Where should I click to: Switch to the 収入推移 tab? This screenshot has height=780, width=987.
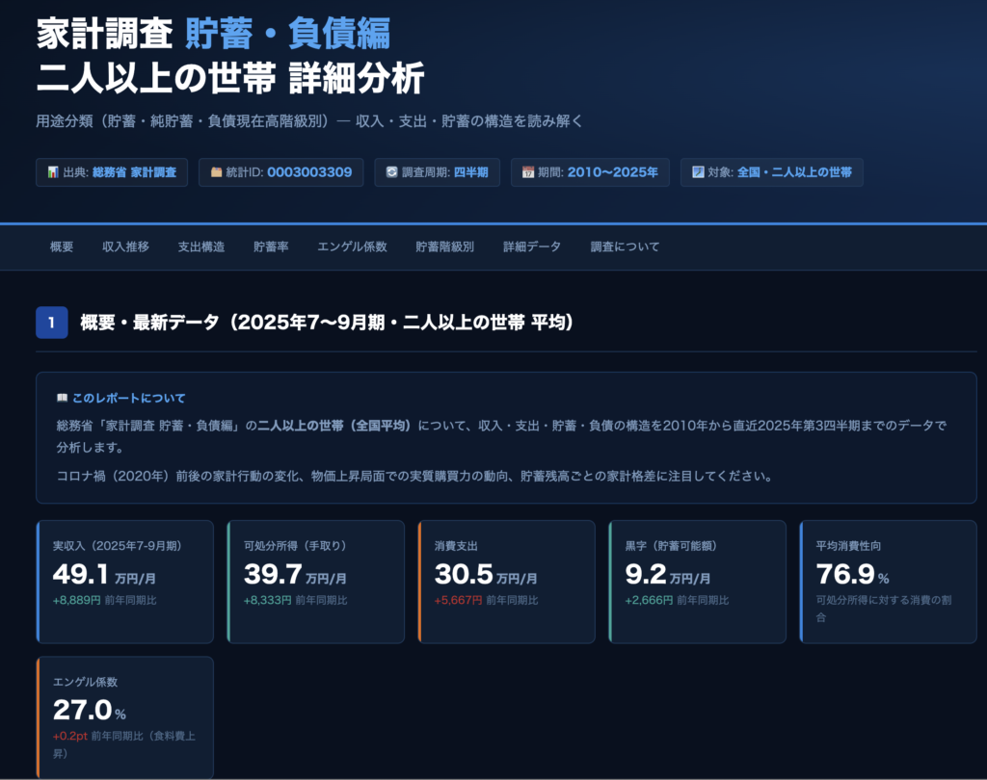pyautogui.click(x=125, y=247)
